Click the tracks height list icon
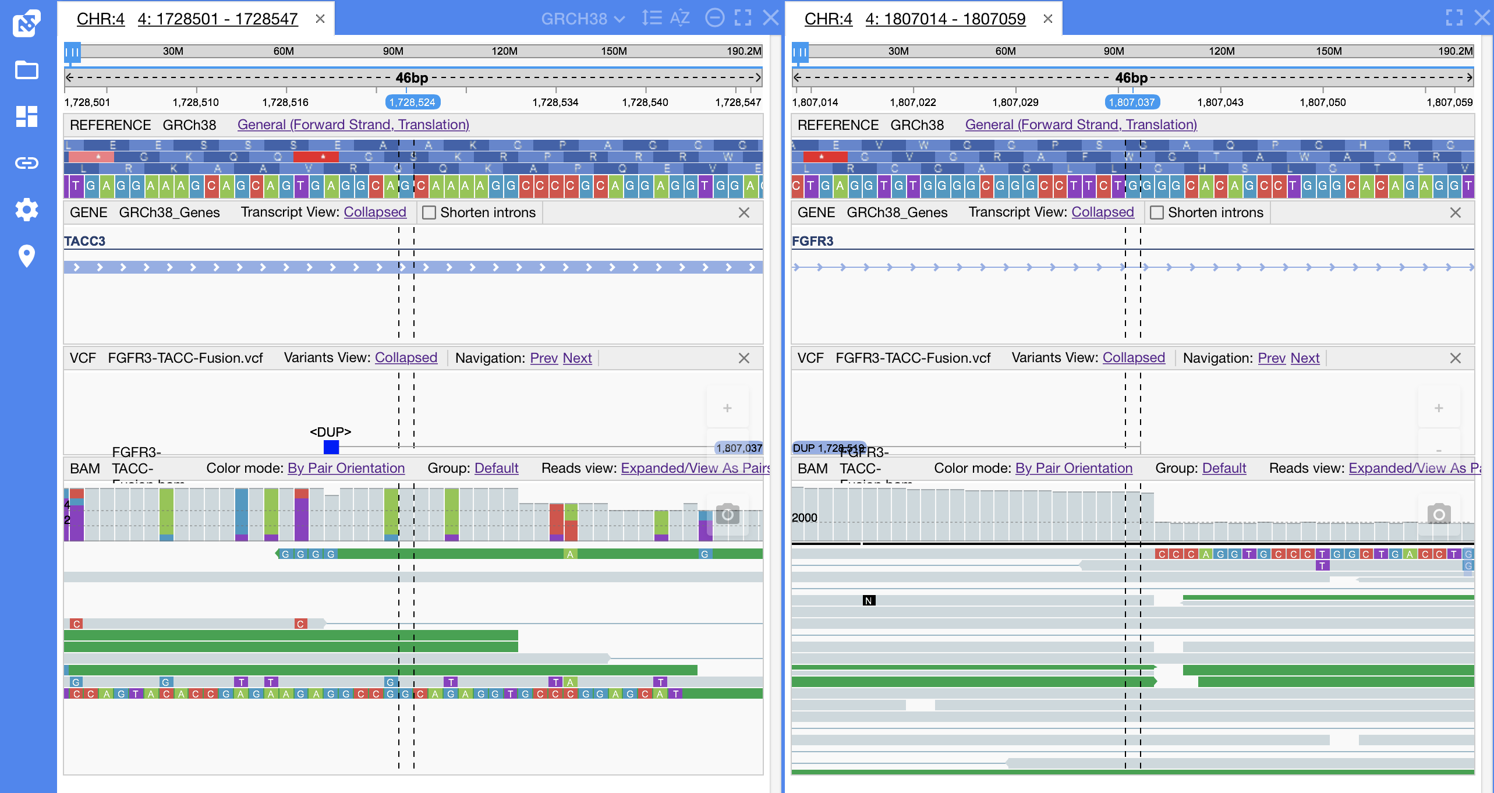The width and height of the screenshot is (1494, 793). point(652,18)
